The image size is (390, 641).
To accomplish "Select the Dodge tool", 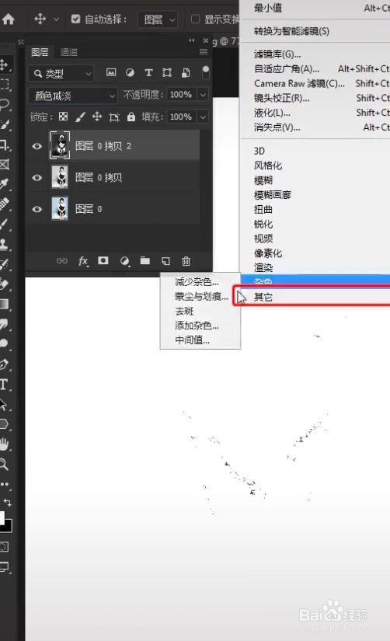I will pyautogui.click(x=4, y=343).
